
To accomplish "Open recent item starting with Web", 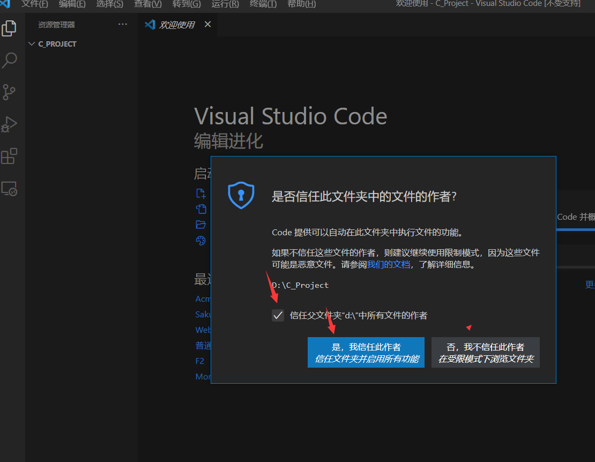I will pos(203,330).
